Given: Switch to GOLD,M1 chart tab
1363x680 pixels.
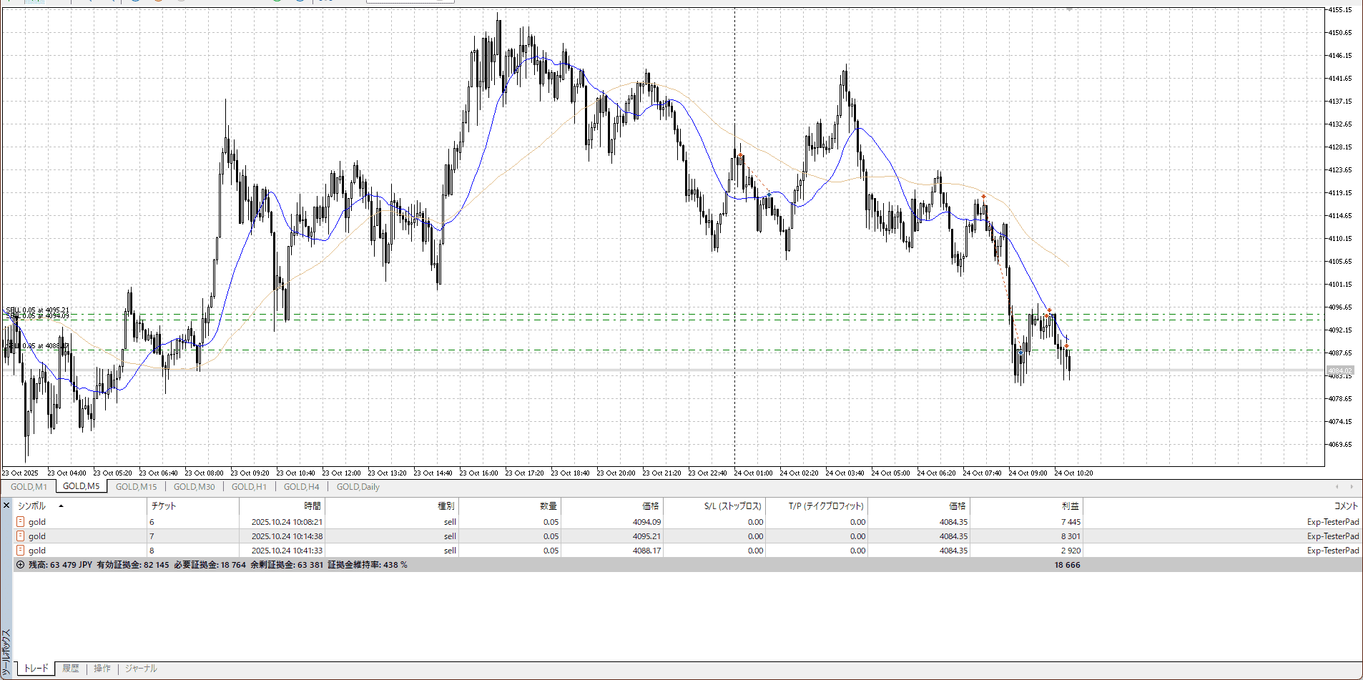Looking at the screenshot, I should (x=29, y=487).
